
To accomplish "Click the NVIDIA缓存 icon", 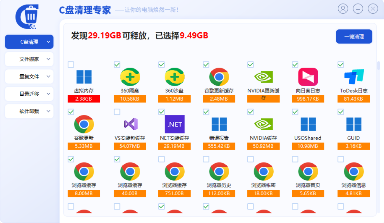I will pyautogui.click(x=264, y=124).
